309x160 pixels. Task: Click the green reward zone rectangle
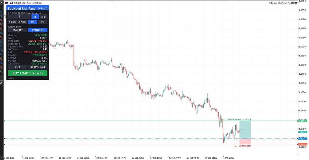click(245, 130)
